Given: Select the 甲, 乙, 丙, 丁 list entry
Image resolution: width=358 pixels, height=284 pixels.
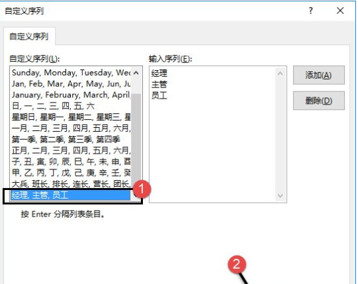Looking at the screenshot, I should [71, 173].
